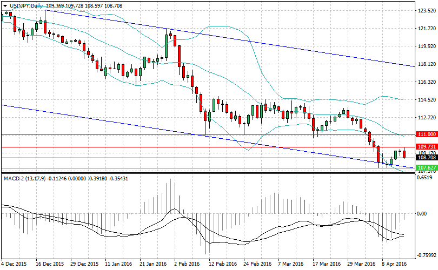
Task: Click the 17 Mar 2016 date label
Action: point(327,264)
